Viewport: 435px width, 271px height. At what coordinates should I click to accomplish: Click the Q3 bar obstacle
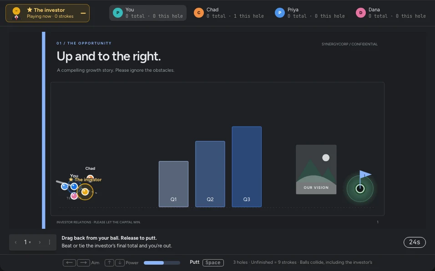247,167
